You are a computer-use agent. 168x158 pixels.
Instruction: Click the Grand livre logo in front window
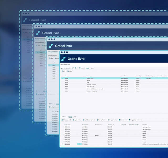coord(64,59)
